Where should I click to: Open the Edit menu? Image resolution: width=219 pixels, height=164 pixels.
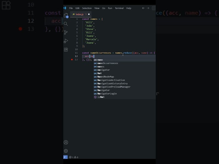[77, 8]
